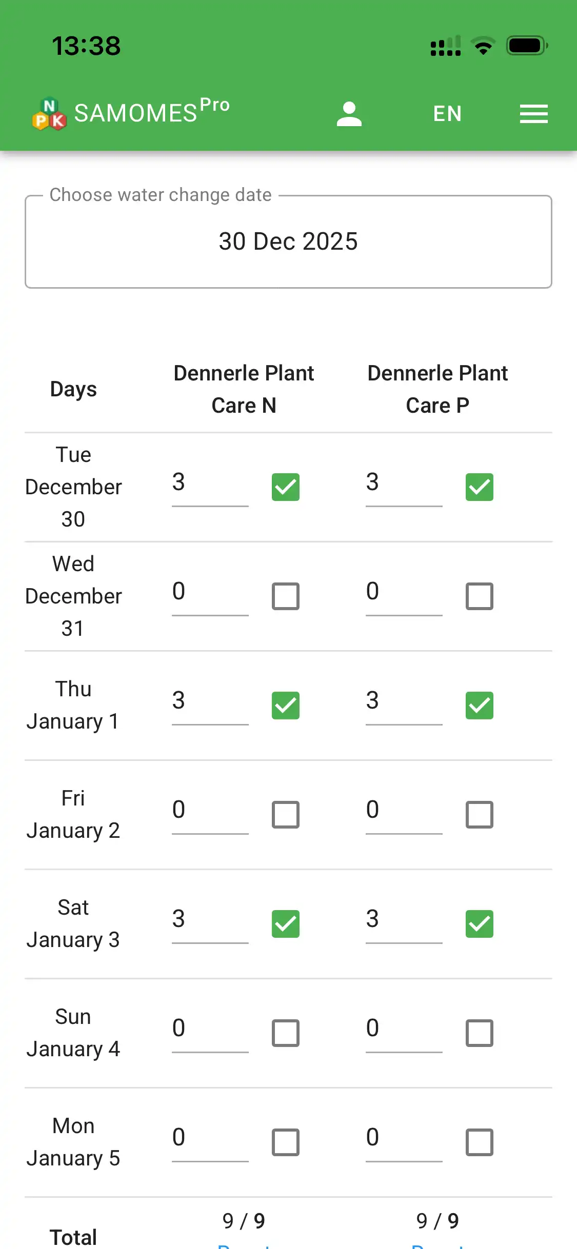Tap the SAMOMES Pro title

[152, 112]
